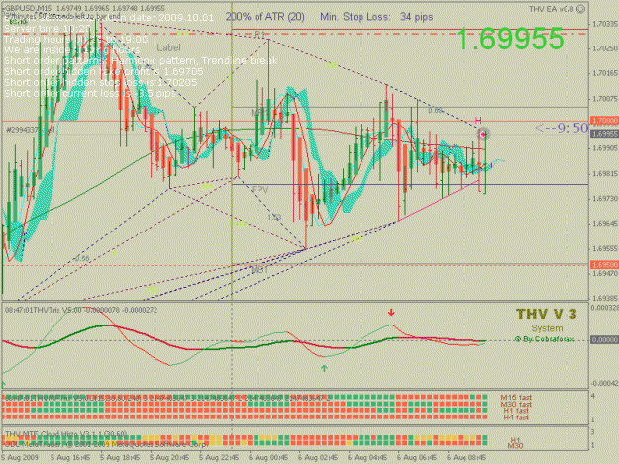The width and height of the screenshot is (619, 464).
Task: Click the '5 Aug 18:45' time axis label
Action: 120,458
